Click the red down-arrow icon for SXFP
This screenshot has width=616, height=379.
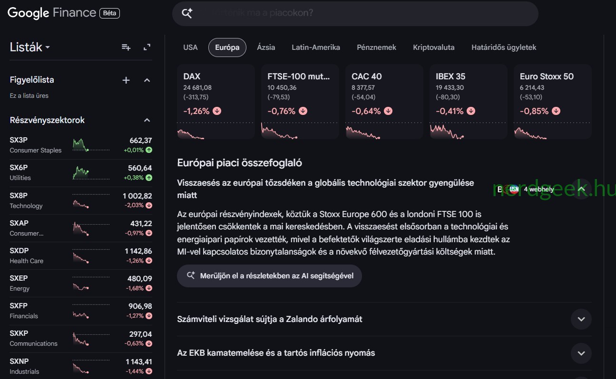(x=149, y=316)
